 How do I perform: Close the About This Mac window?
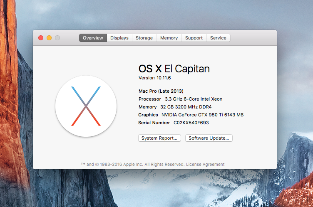click(x=41, y=38)
